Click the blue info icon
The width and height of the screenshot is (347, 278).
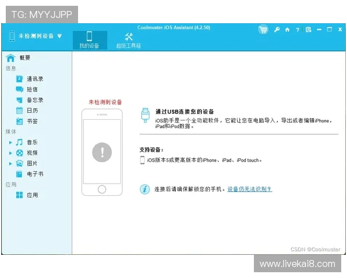click(x=145, y=189)
